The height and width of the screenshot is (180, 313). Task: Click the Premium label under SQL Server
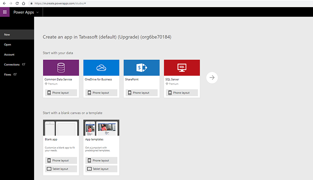[174, 84]
